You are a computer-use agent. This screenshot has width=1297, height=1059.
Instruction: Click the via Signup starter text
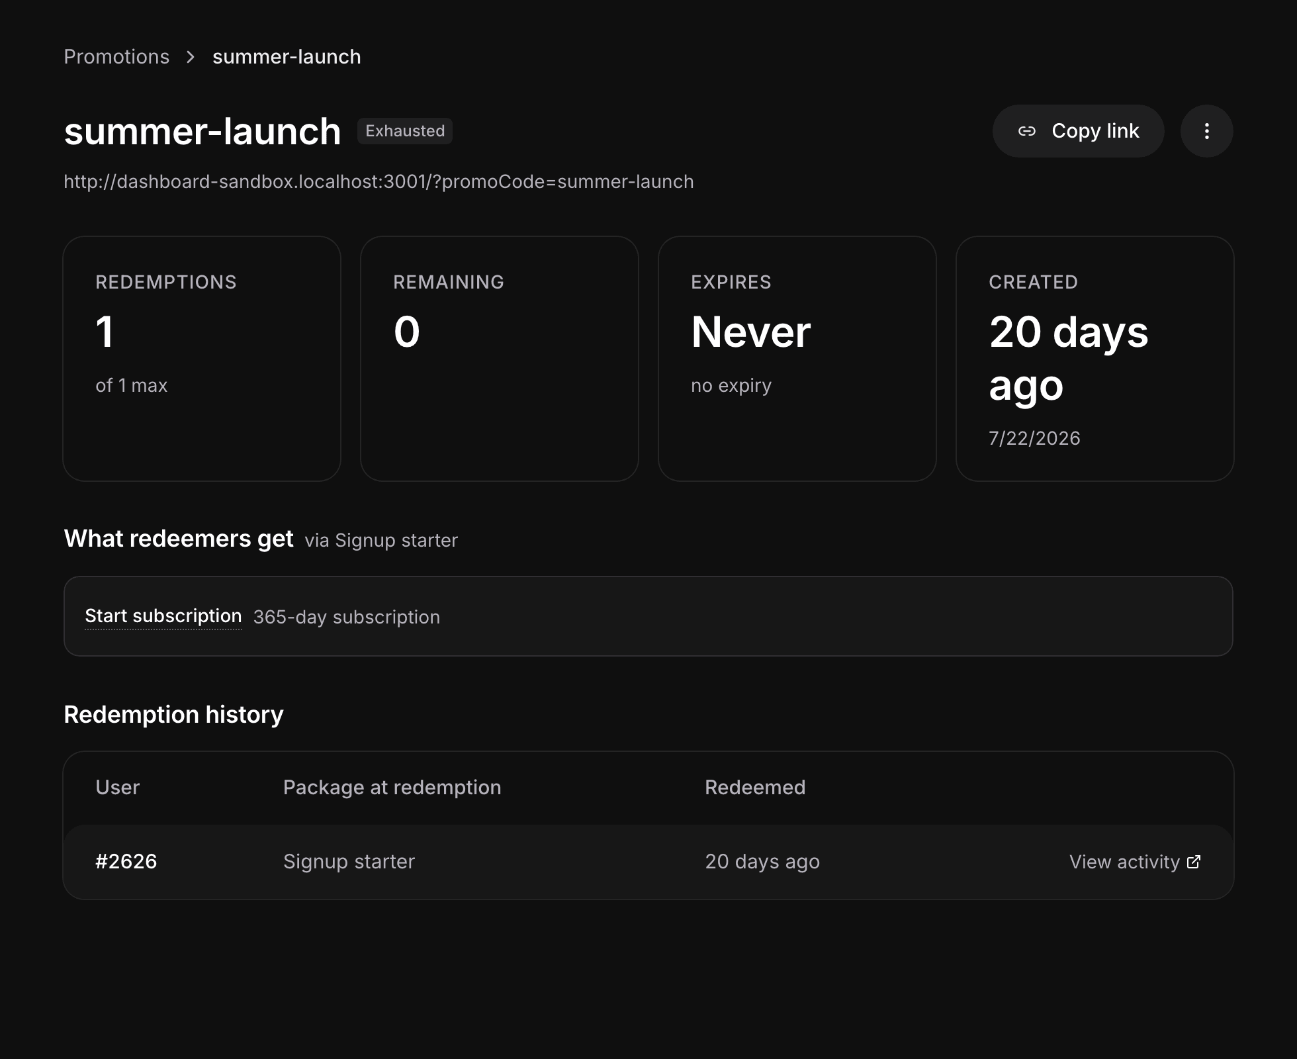point(381,540)
